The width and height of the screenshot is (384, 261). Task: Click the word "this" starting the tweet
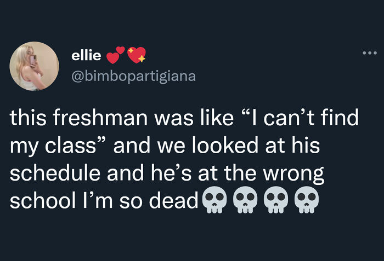pos(26,119)
